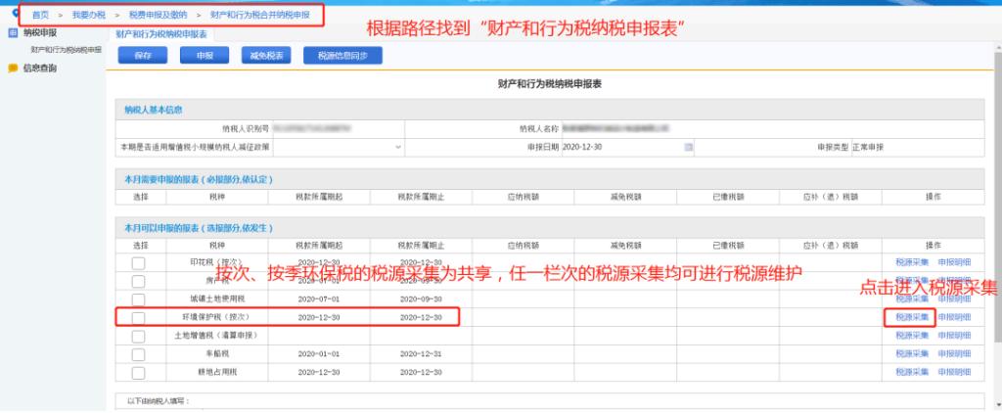Open the 财产和行为税纳税申报表 tab
Viewport: 1002px width, 413px height.
click(161, 33)
